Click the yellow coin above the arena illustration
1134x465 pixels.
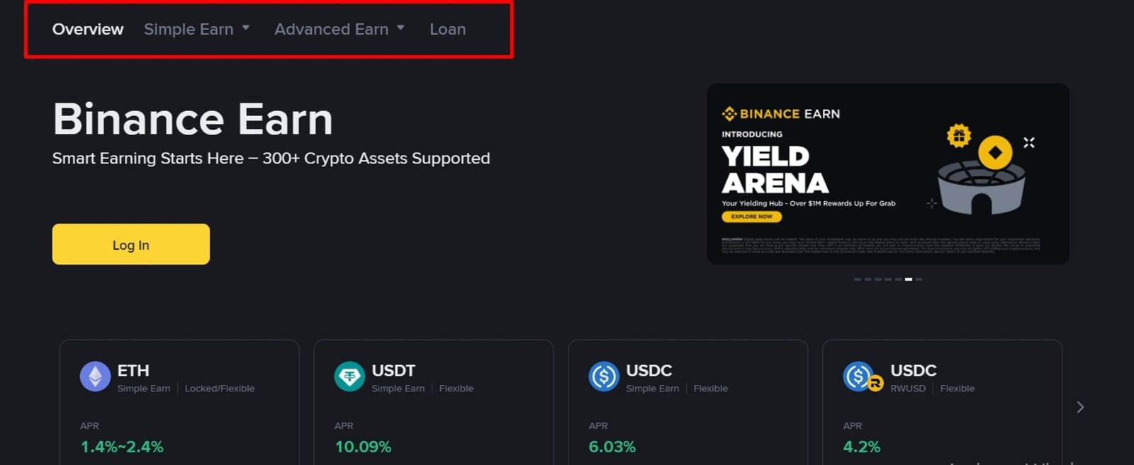pyautogui.click(x=994, y=151)
